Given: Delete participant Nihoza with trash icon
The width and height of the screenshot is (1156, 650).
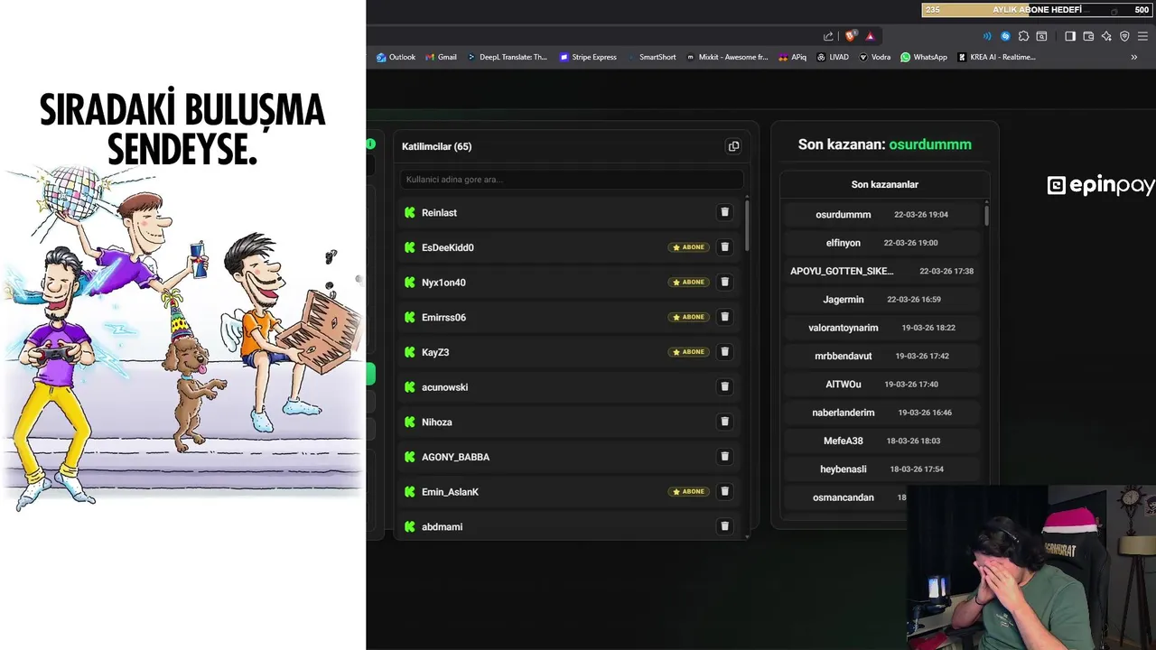Looking at the screenshot, I should 724,422.
